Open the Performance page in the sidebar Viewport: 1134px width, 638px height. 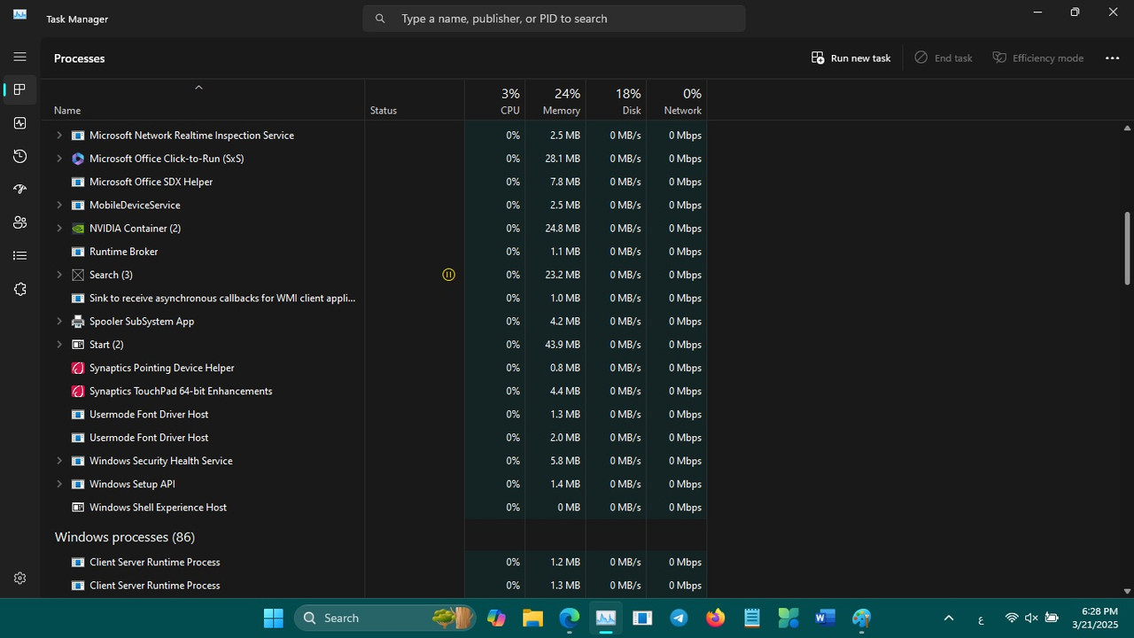click(x=19, y=123)
